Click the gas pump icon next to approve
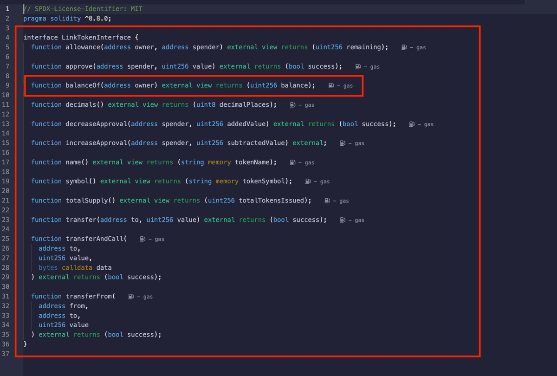This screenshot has height=376, width=557. (x=358, y=66)
